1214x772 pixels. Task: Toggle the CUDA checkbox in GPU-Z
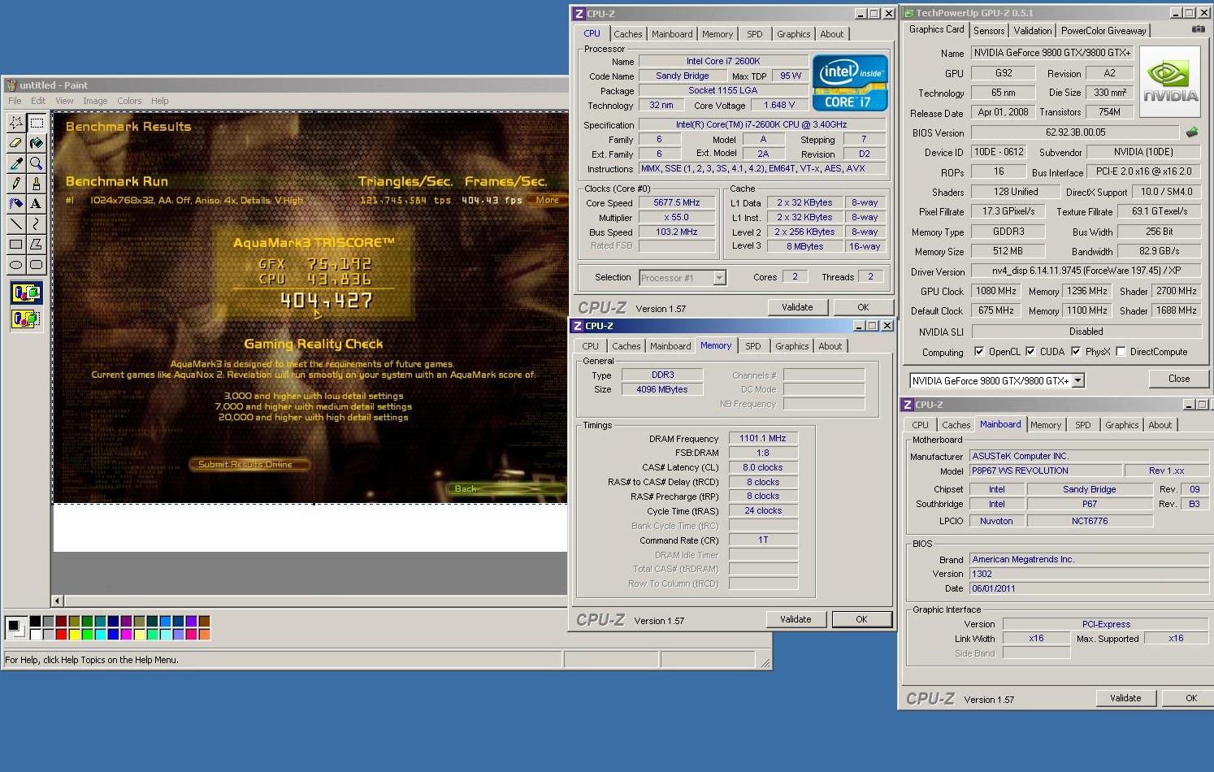(x=1030, y=352)
